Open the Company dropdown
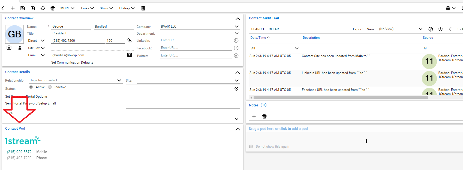Screen dimensions: 463x170 [x=237, y=26]
